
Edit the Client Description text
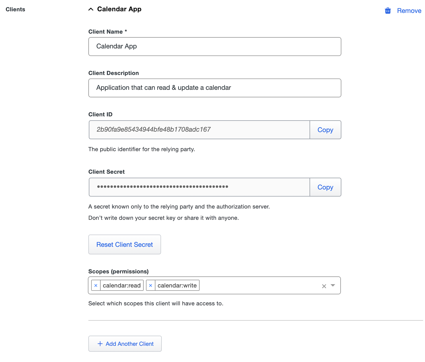click(214, 88)
